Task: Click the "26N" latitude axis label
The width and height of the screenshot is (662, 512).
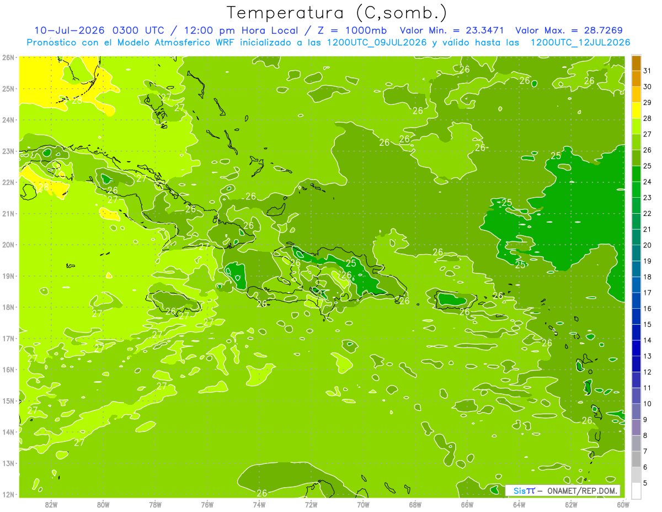Action: 8,57
